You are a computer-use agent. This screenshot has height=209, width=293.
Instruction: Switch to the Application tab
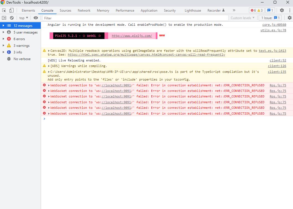point(149,11)
